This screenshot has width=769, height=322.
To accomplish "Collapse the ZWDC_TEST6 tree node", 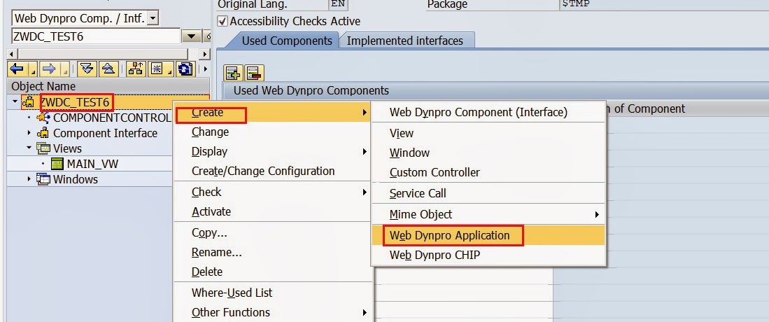I will 15,102.
